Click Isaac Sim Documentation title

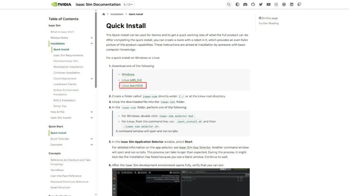tap(98, 5)
